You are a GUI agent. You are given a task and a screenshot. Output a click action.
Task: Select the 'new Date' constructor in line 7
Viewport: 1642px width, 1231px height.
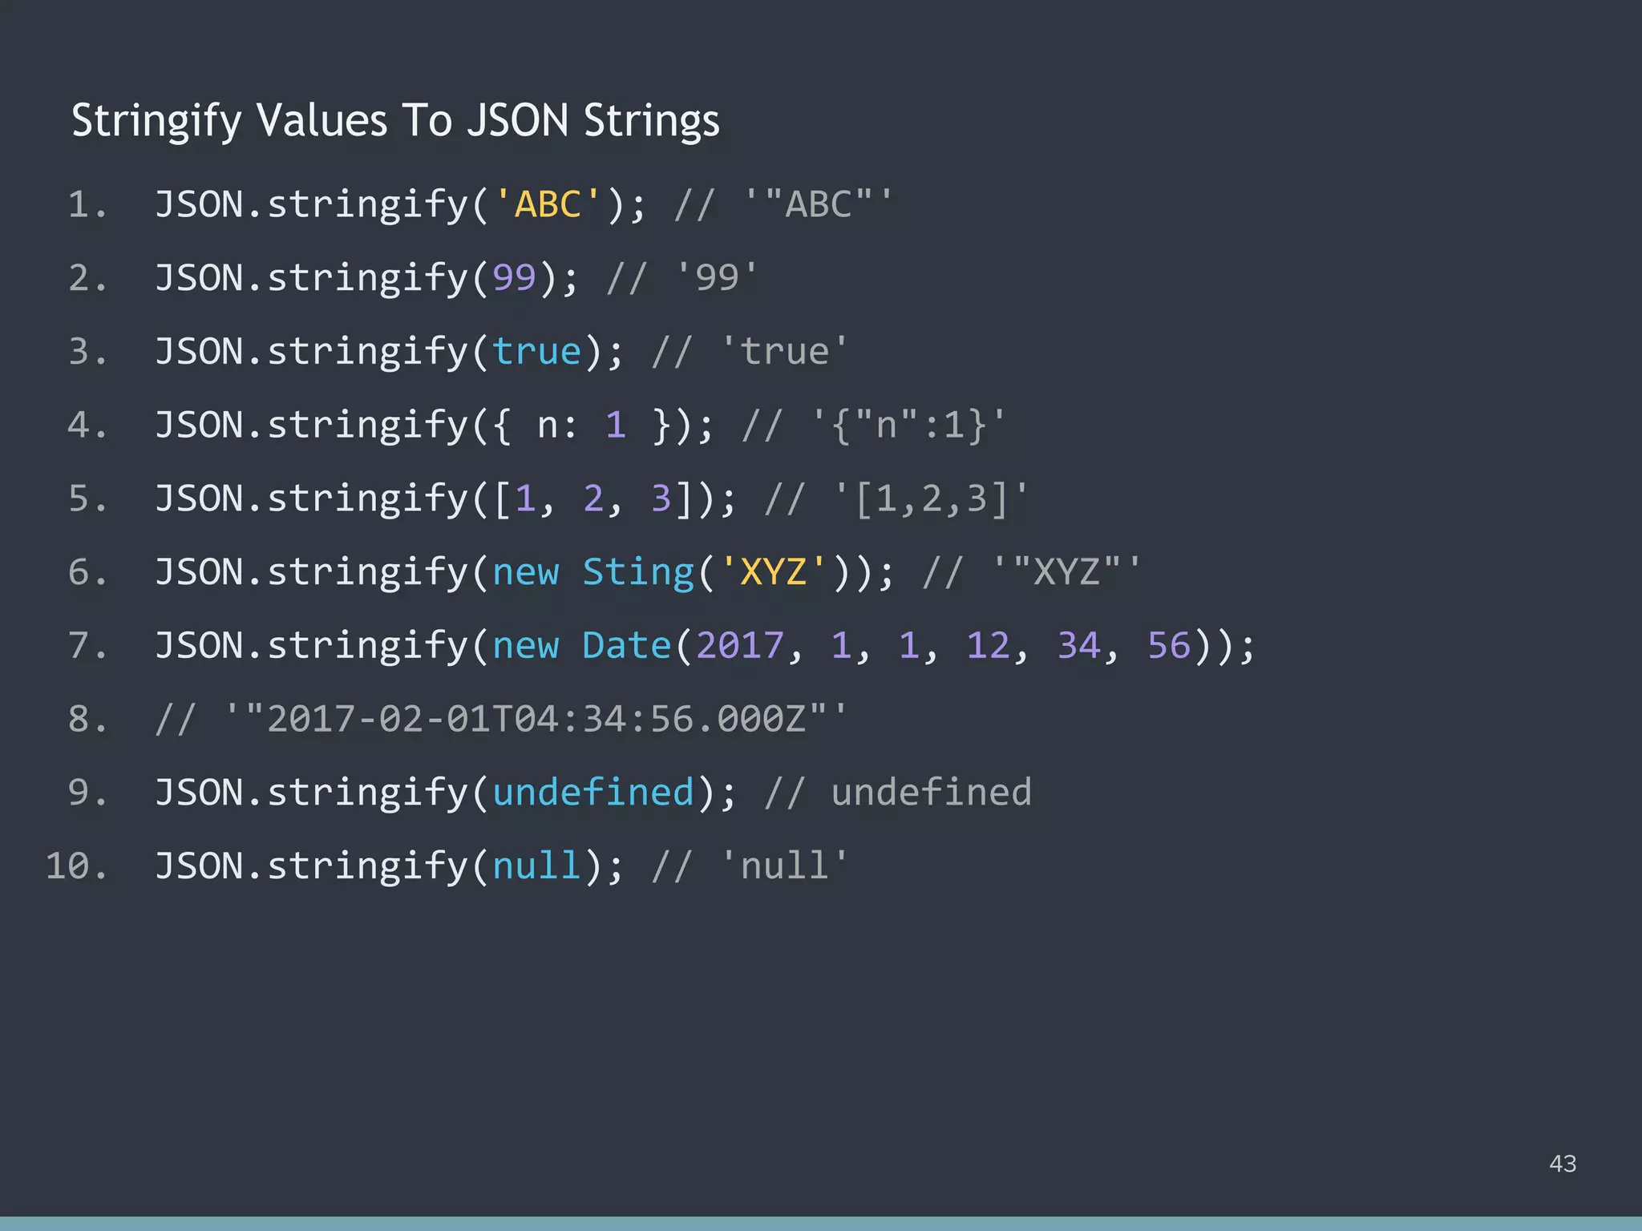click(x=581, y=645)
